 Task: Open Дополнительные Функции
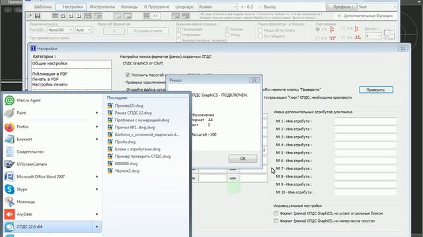click(365, 16)
